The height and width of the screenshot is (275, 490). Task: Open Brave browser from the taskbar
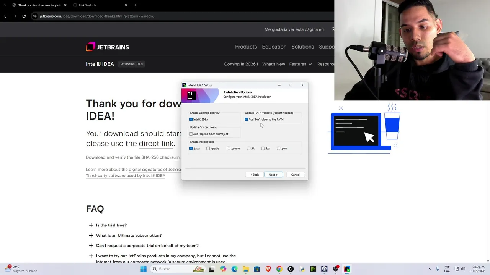[x=268, y=269]
